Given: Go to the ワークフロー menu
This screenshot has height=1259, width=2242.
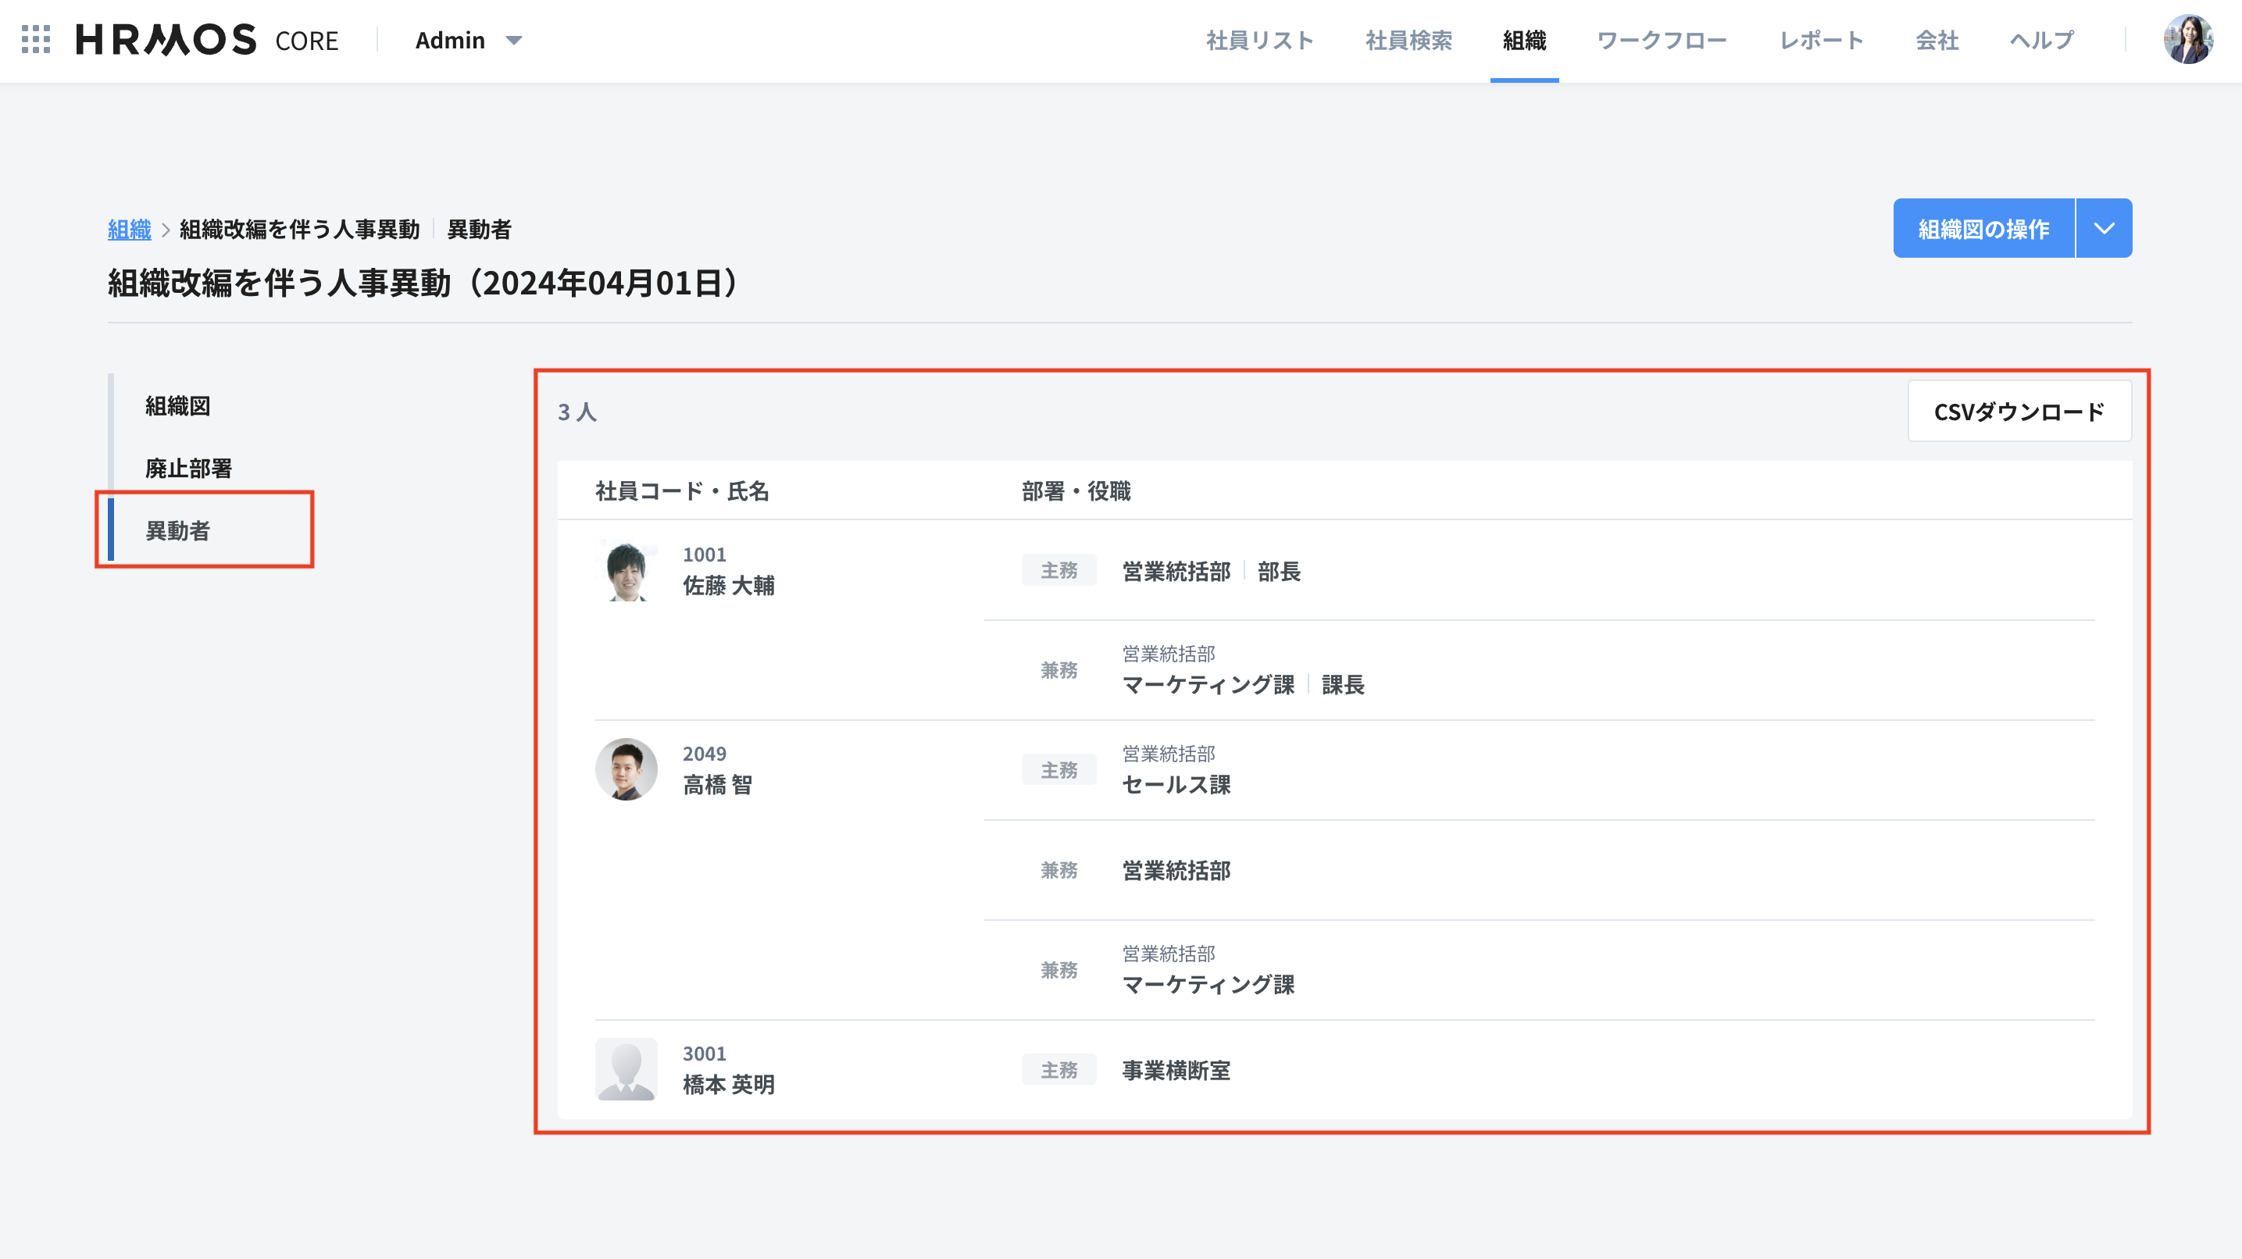Looking at the screenshot, I should (1662, 40).
